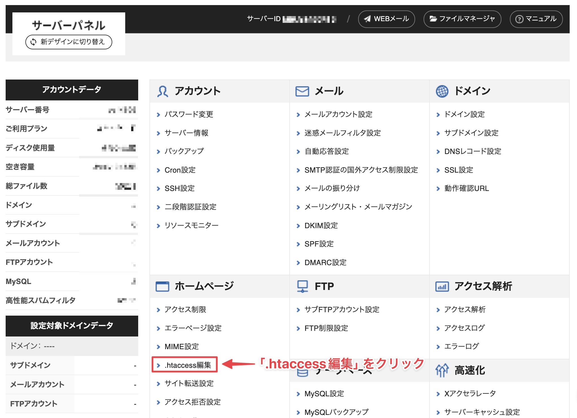577x418 pixels.
Task: Click the person icon beside アカウント heading
Action: (162, 91)
